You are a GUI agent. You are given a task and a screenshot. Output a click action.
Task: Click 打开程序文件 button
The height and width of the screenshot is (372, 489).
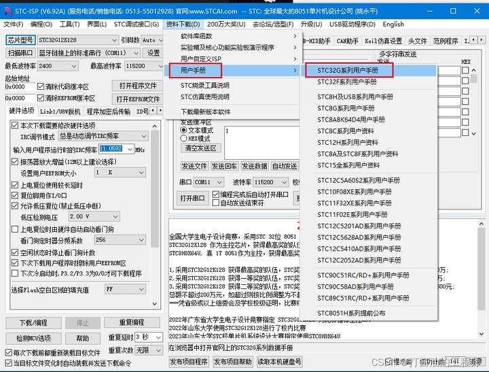138,86
